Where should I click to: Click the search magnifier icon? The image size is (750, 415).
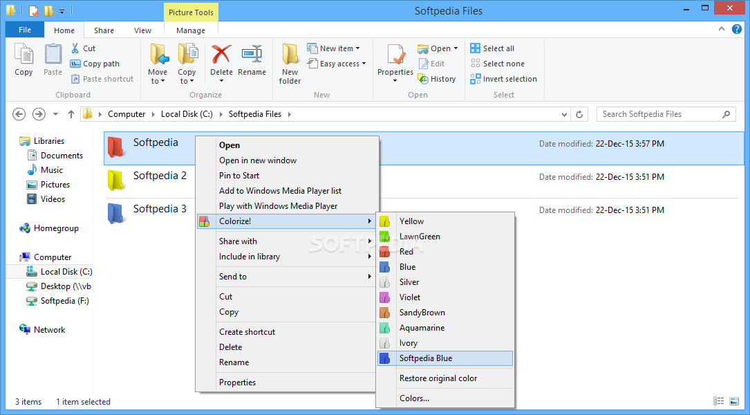726,114
